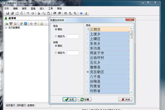
Task: Open the 帮助 menu
Action: pyautogui.click(x=59, y=9)
